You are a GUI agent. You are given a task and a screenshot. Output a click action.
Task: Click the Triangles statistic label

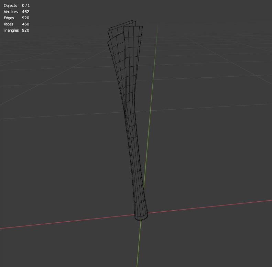point(11,30)
